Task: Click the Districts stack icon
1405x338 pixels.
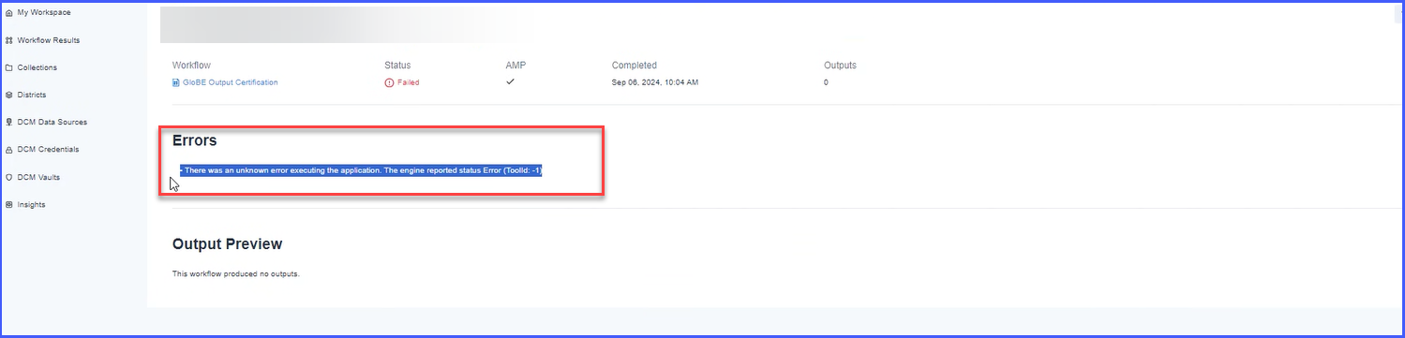Action: tap(8, 95)
